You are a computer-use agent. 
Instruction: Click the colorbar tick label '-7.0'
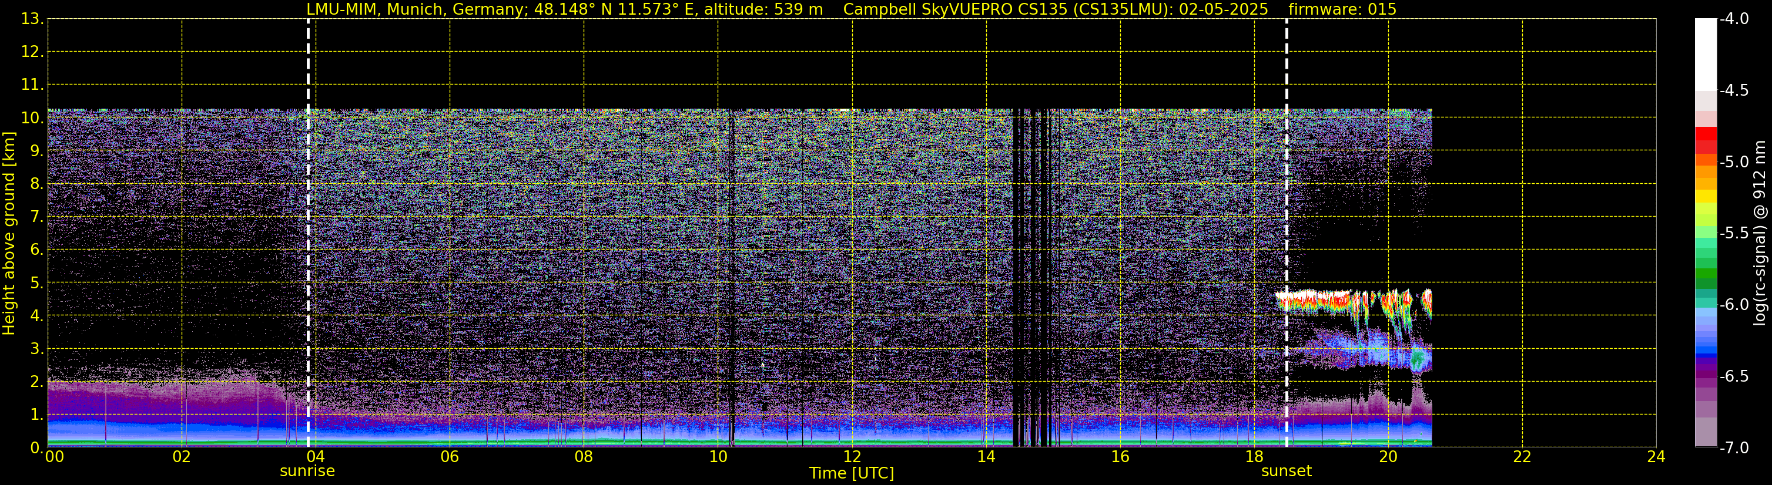pyautogui.click(x=1733, y=448)
